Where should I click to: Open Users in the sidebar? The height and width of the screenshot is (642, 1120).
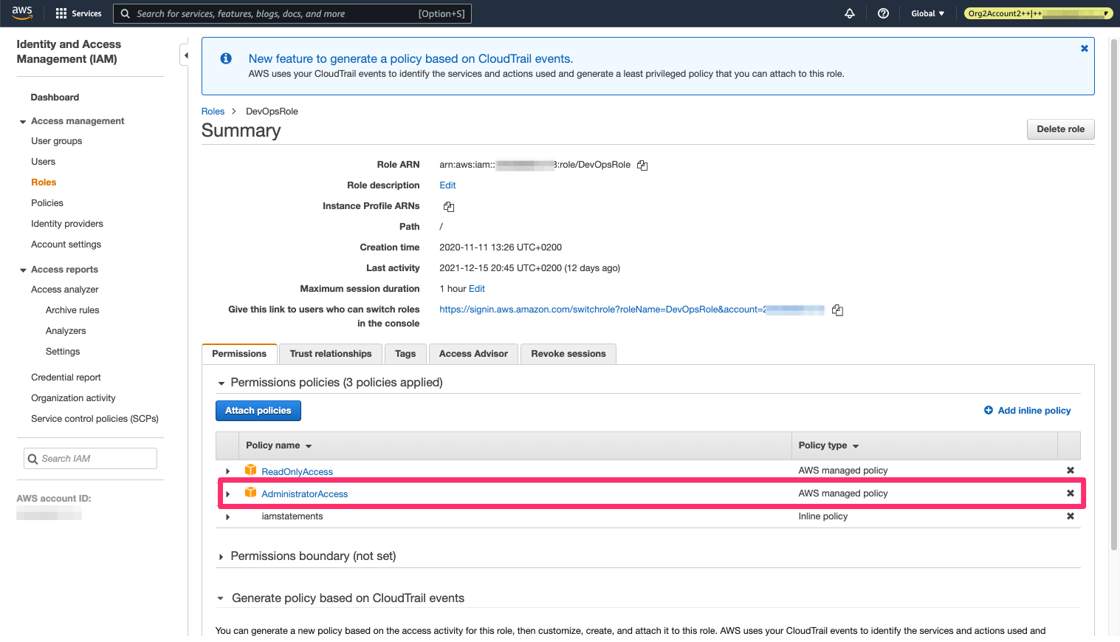coord(43,162)
